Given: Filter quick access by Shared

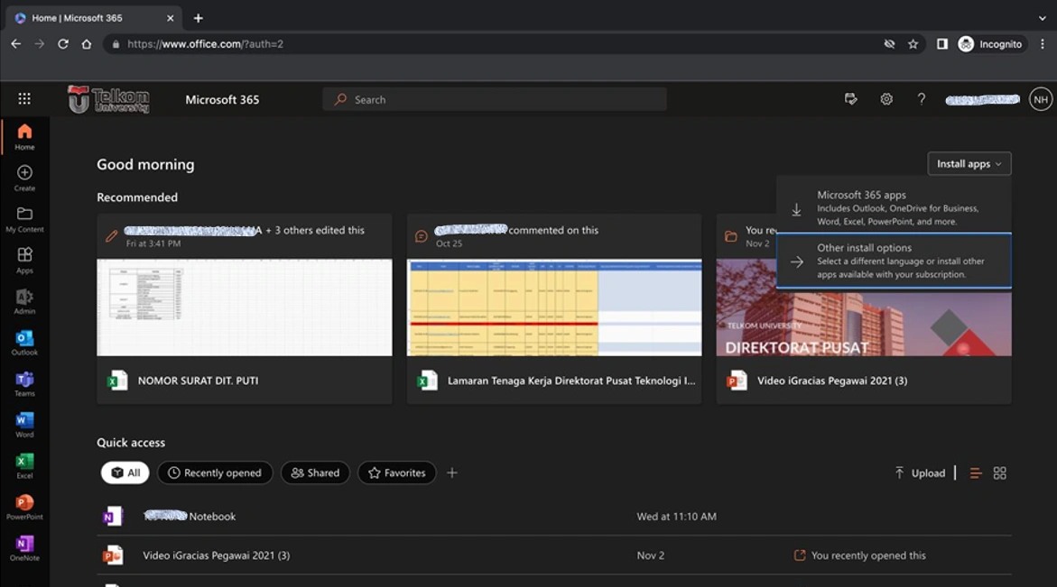Looking at the screenshot, I should (x=315, y=472).
